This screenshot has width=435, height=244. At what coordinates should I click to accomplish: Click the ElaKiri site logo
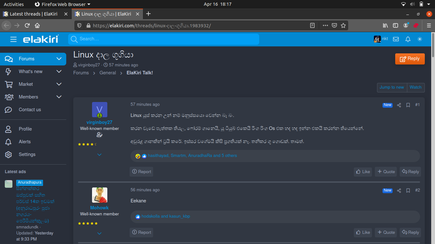coord(41,39)
